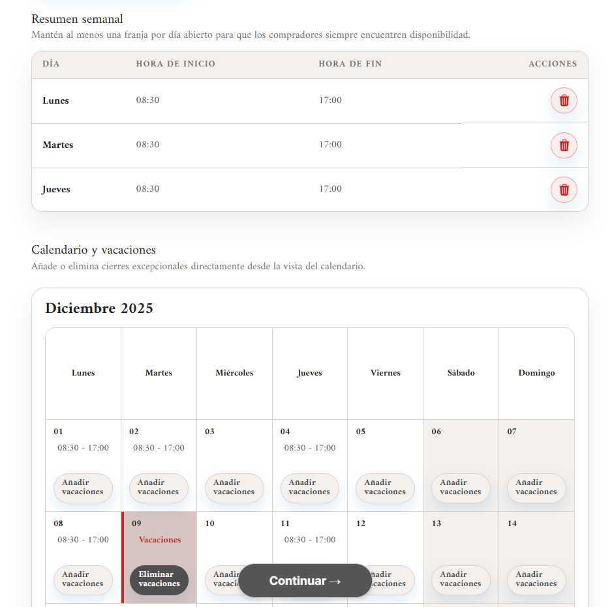
Task: Add vacation on December 06
Action: (461, 488)
